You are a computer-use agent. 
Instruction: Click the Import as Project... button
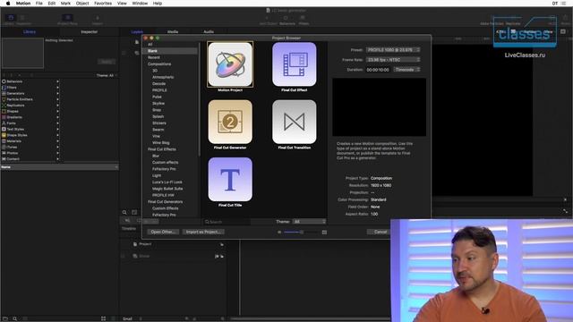(x=203, y=232)
